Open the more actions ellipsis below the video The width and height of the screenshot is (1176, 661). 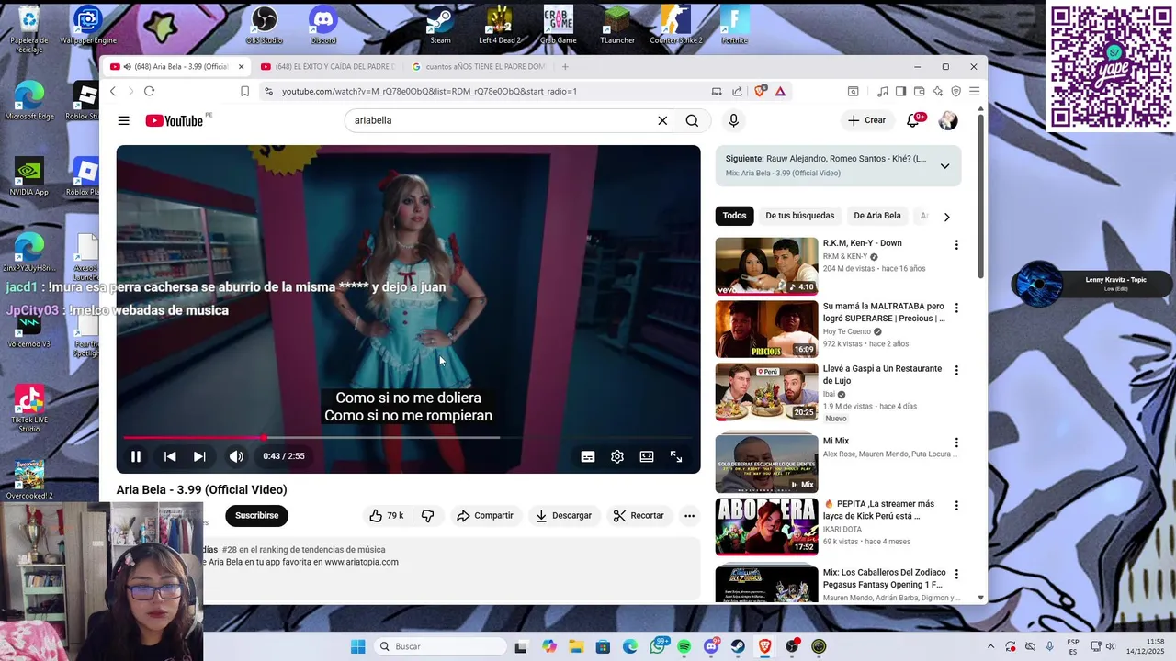689,515
